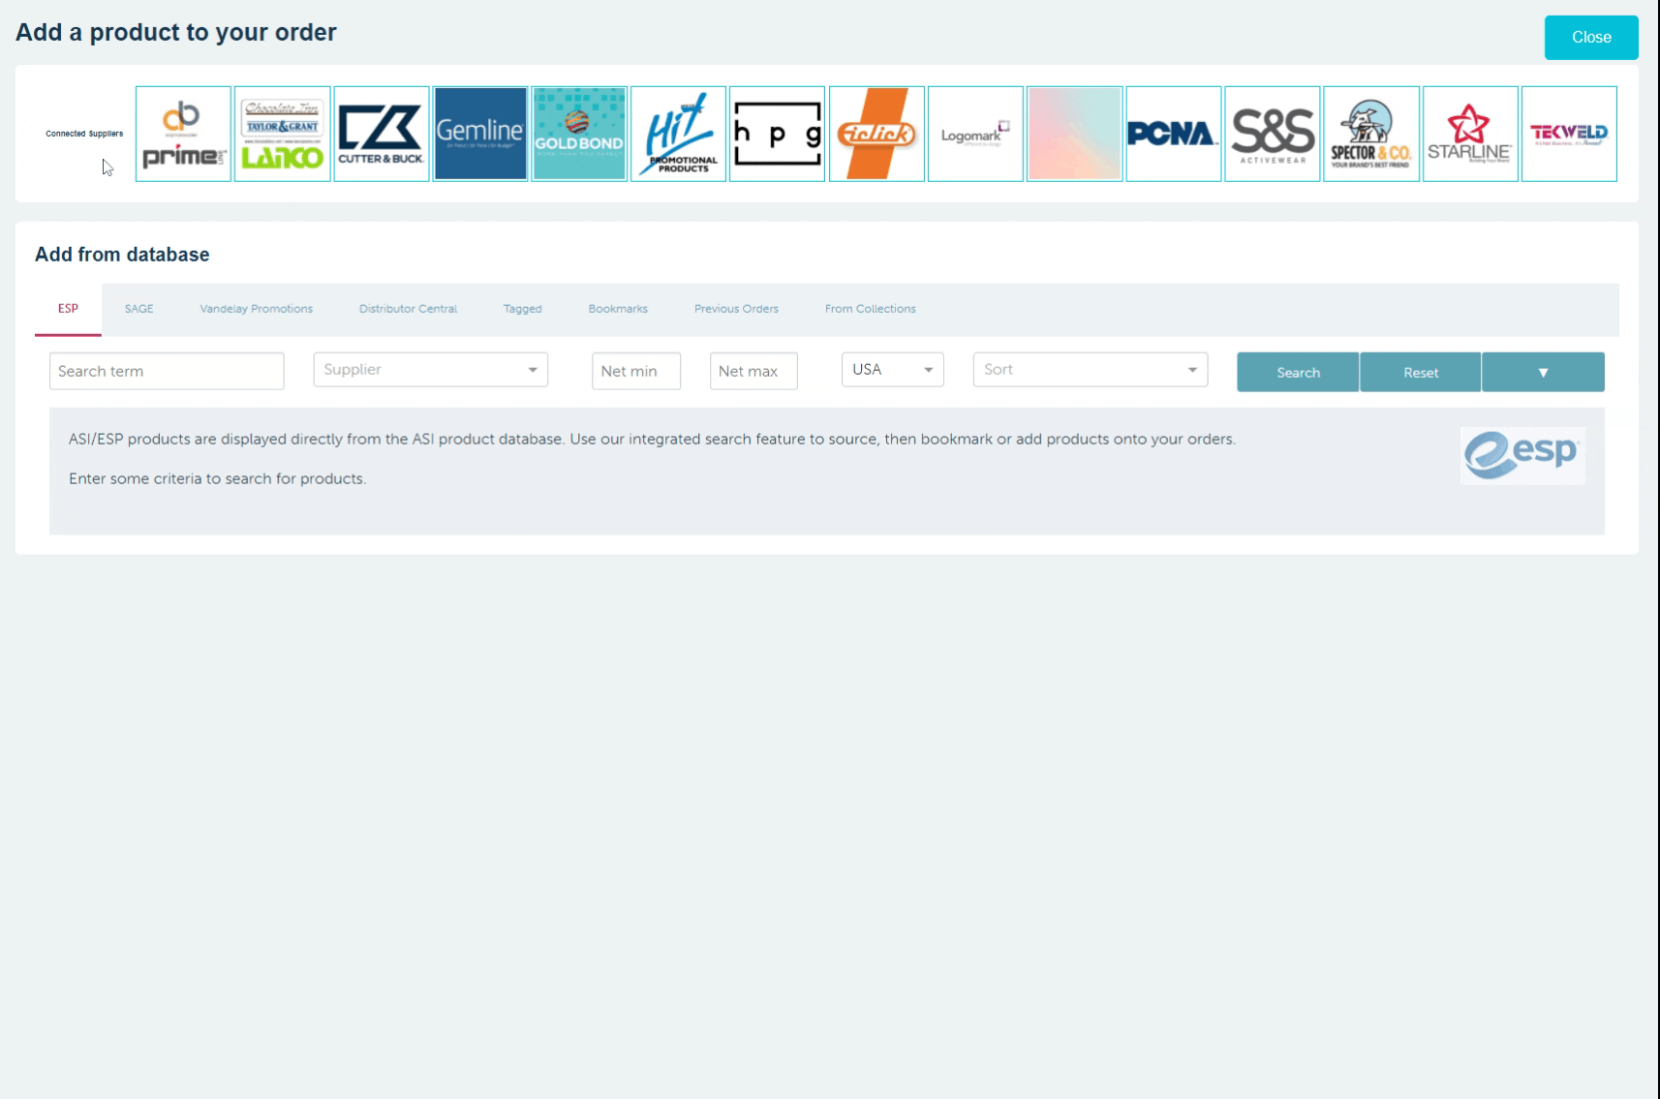Select the Hit Promotional Products logo
1660x1099 pixels.
tap(678, 134)
